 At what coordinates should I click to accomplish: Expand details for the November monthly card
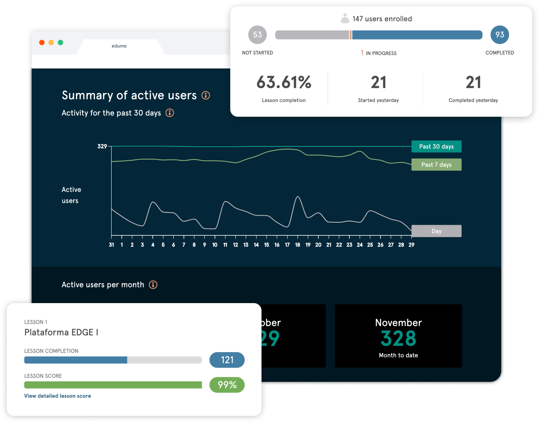click(x=398, y=336)
